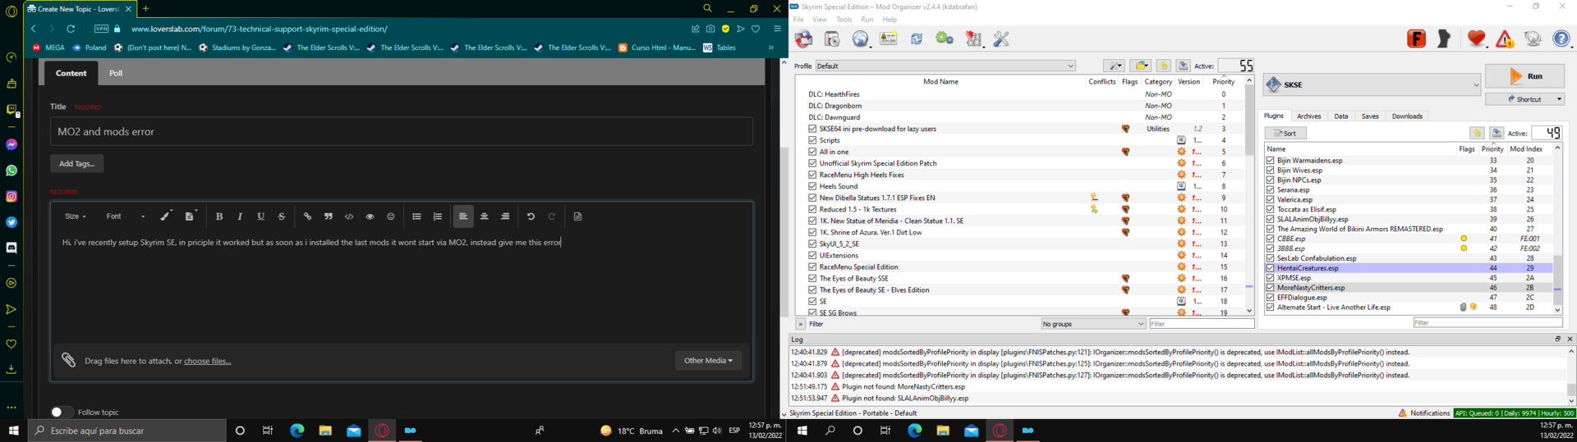The width and height of the screenshot is (1577, 442).
Task: Uncheck the SkyUI_5_2_SE mod checkbox
Action: (812, 244)
